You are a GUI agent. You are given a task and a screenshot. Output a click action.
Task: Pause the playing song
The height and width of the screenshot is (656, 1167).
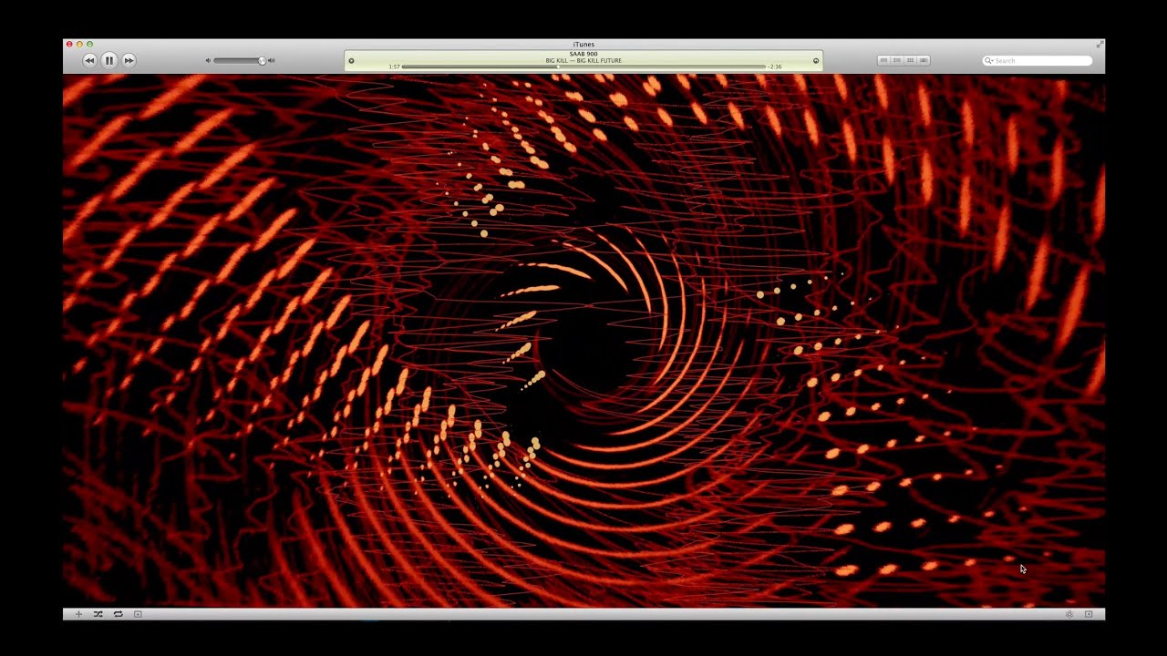click(109, 60)
